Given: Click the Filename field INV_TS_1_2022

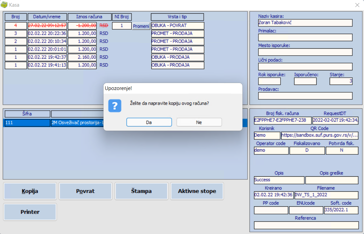Looking at the screenshot, I should point(326,195).
